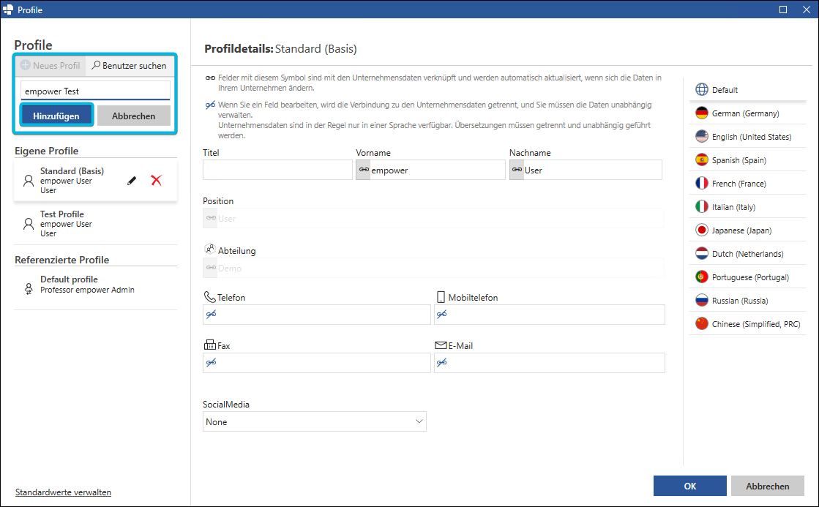Viewport: 819px width, 507px height.
Task: Click the Neues Profil tab
Action: [51, 65]
